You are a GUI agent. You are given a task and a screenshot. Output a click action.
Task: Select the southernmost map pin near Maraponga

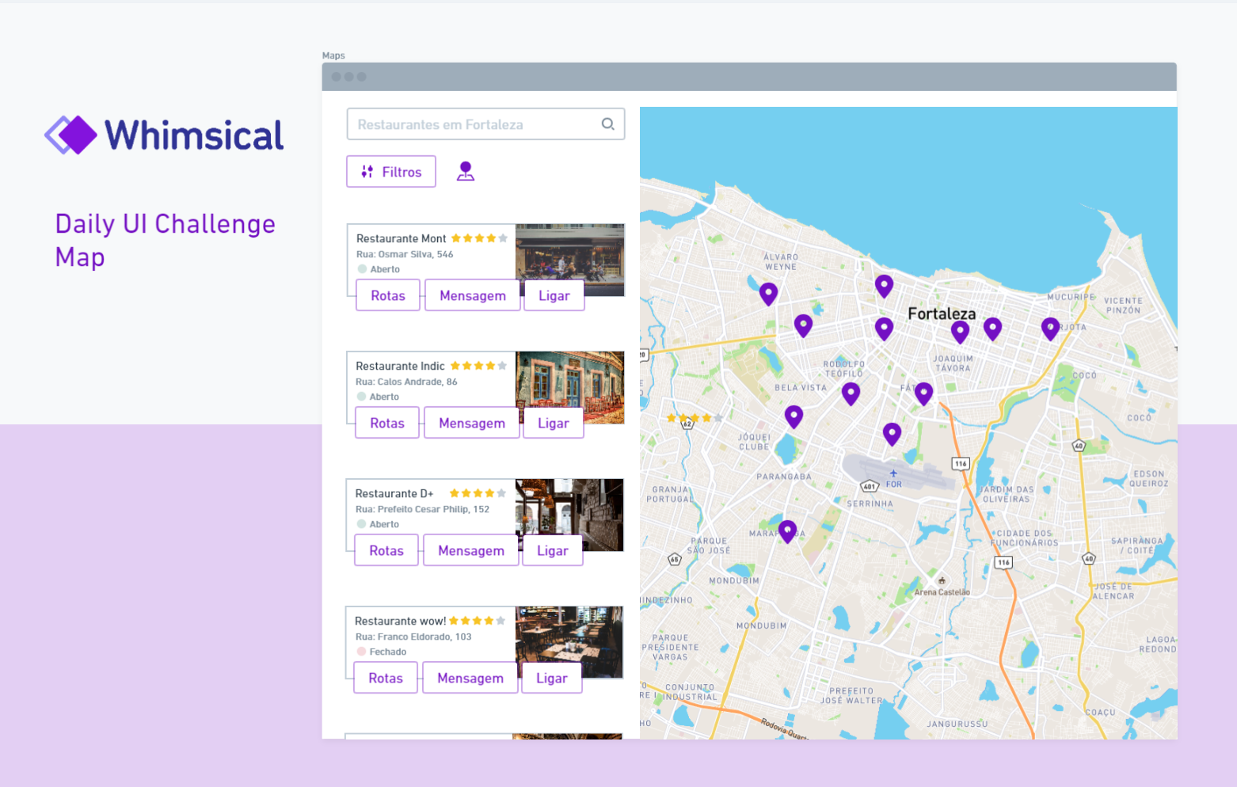(787, 530)
